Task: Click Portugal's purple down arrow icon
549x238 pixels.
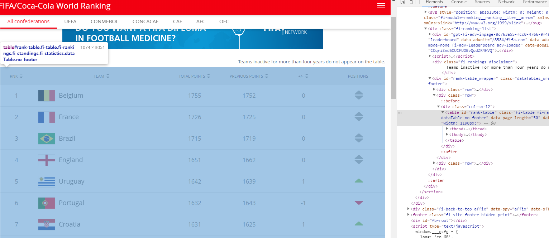Action: (x=359, y=203)
